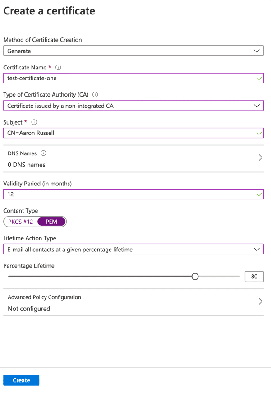Select PKCS #12 content type
Image resolution: width=271 pixels, height=393 pixels.
click(21, 222)
